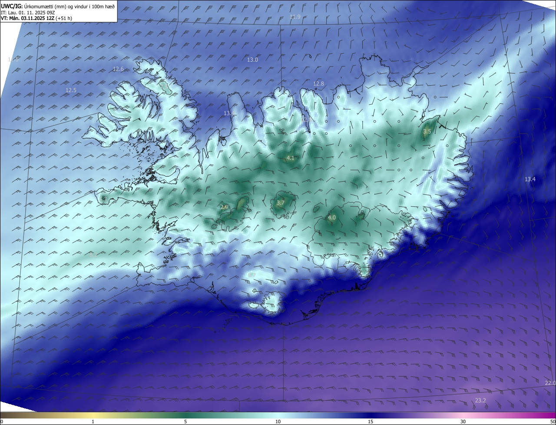Viewport: 556px width, 425px height.
Task: Click the 13.4 value east of Iceland
Action: coord(530,179)
